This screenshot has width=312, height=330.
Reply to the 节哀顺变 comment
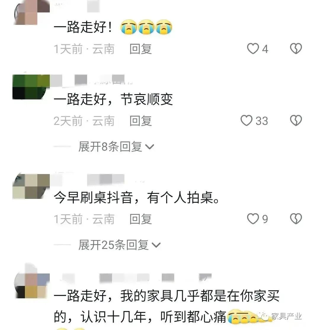[x=140, y=121]
